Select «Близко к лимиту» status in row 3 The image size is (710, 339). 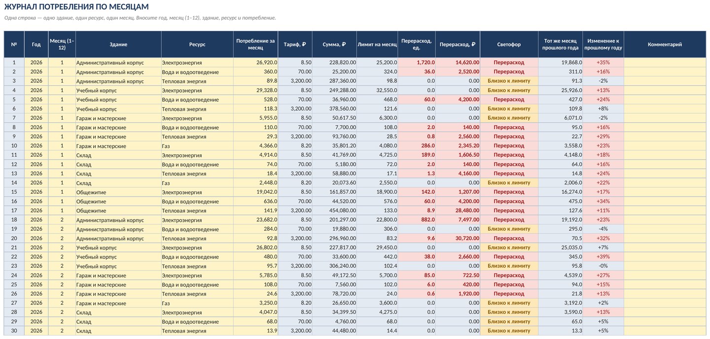coord(509,81)
